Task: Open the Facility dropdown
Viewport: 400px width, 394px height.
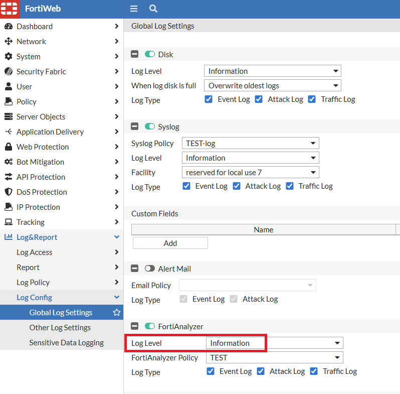Action: click(x=250, y=172)
